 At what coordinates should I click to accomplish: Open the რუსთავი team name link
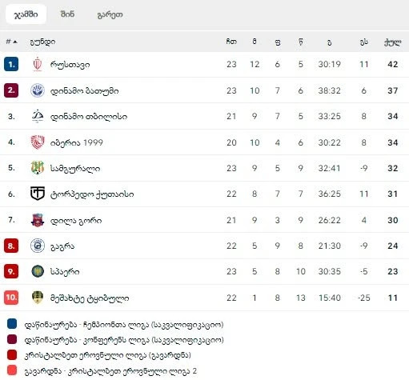coord(70,65)
